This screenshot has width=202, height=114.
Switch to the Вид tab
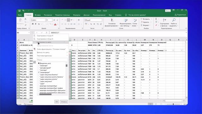[x=110, y=15]
